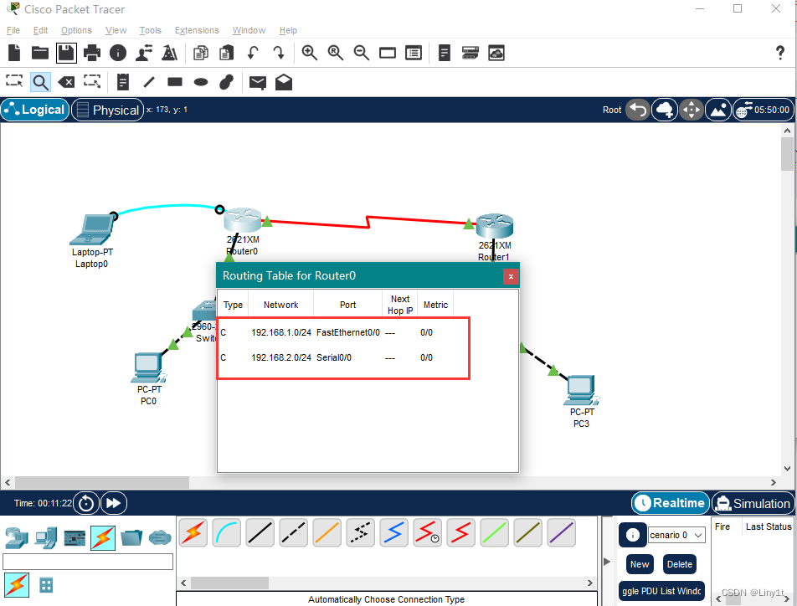This screenshot has width=797, height=606.
Task: Select the Place Note tool
Action: (122, 82)
